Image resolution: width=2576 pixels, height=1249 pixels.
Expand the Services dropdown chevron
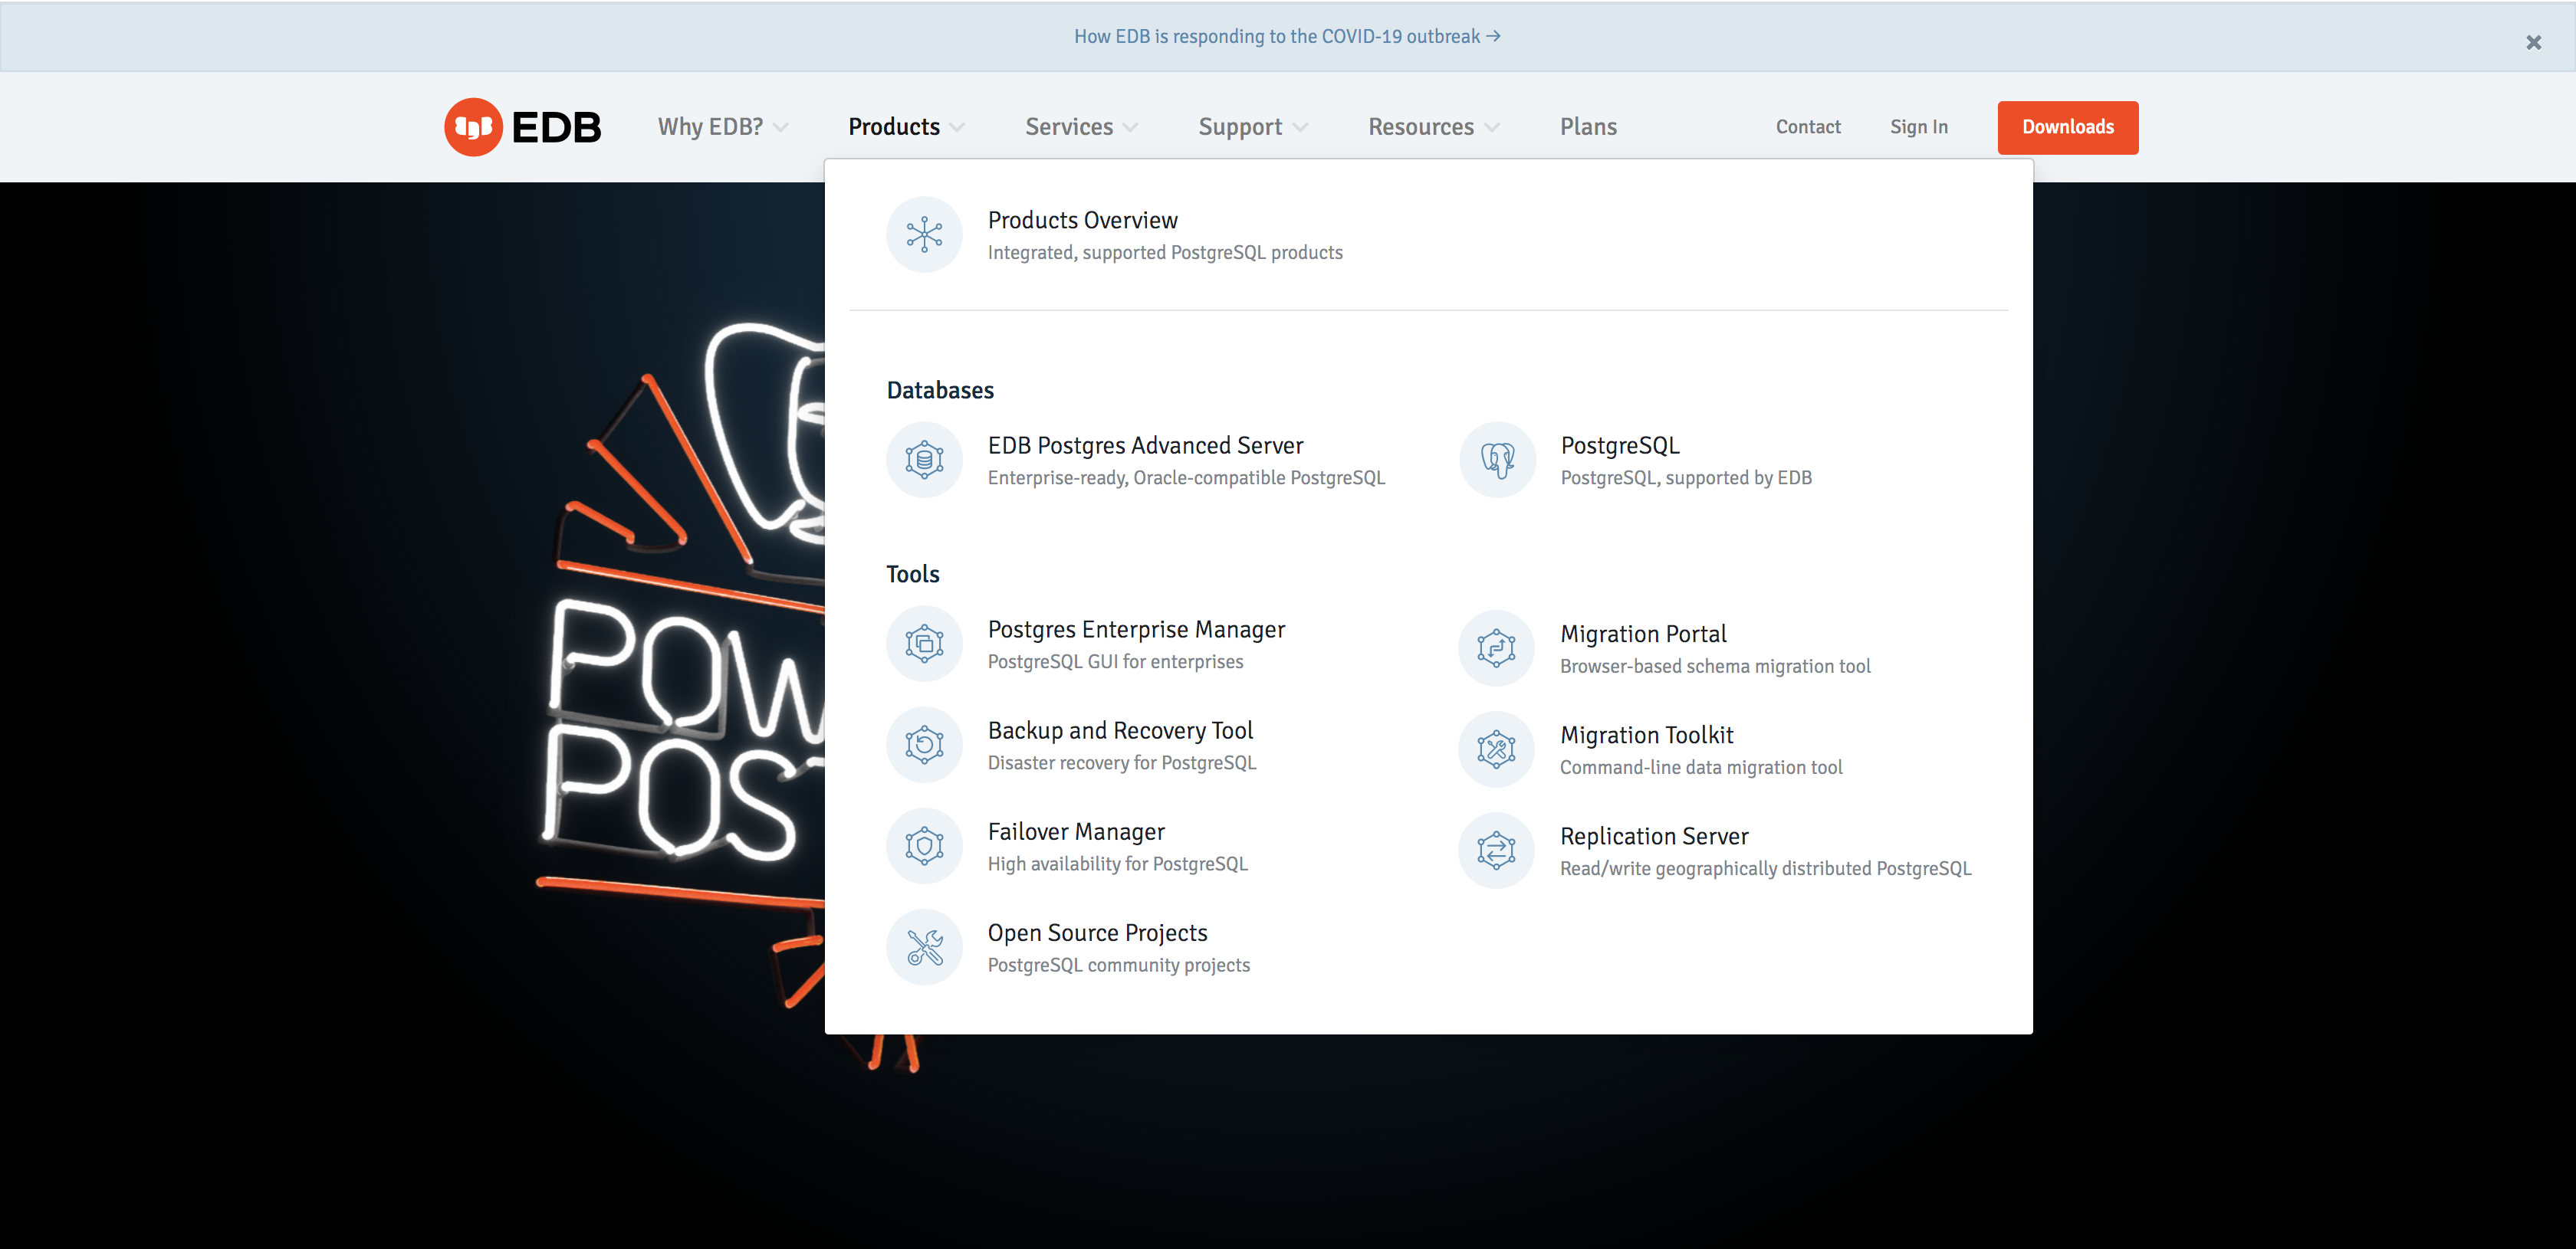pyautogui.click(x=1130, y=128)
